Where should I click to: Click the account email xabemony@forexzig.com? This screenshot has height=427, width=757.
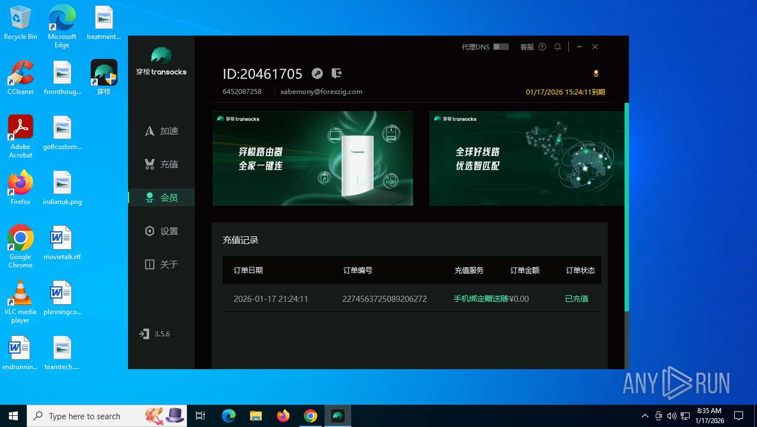321,92
